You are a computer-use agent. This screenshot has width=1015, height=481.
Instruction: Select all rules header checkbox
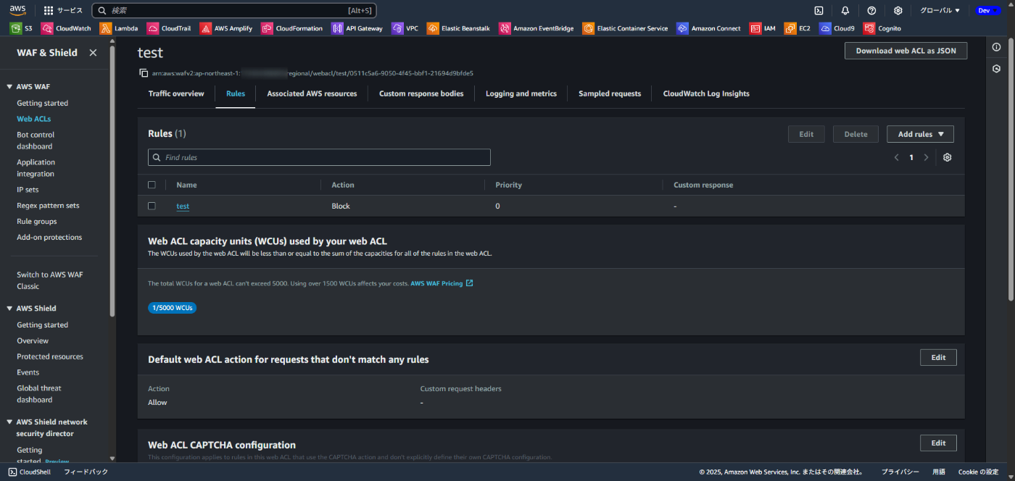click(152, 185)
